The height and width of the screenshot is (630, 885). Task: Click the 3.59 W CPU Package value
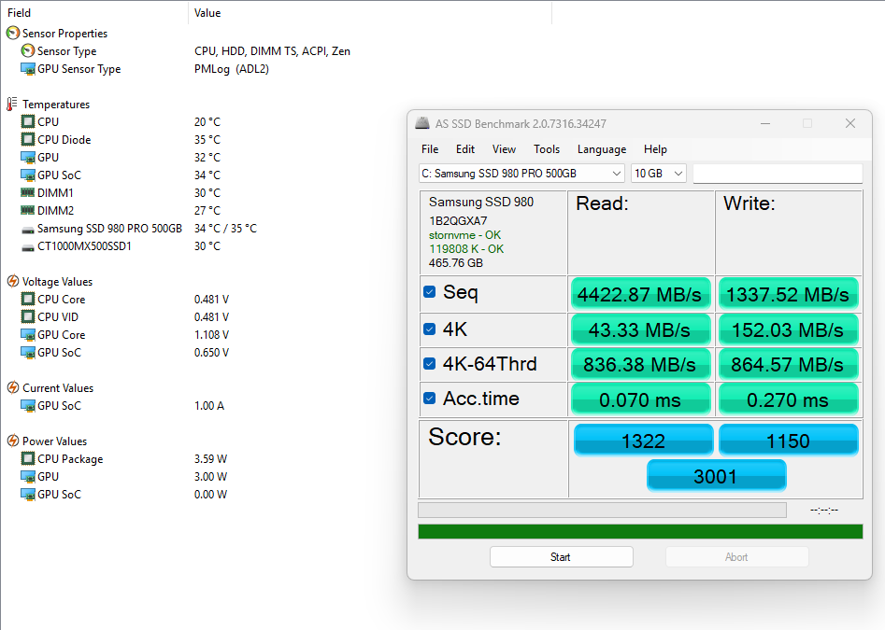click(210, 458)
